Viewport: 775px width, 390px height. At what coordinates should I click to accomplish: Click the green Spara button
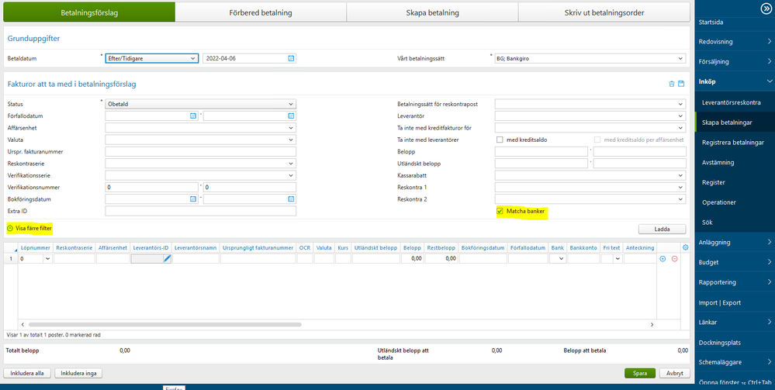(x=639, y=373)
